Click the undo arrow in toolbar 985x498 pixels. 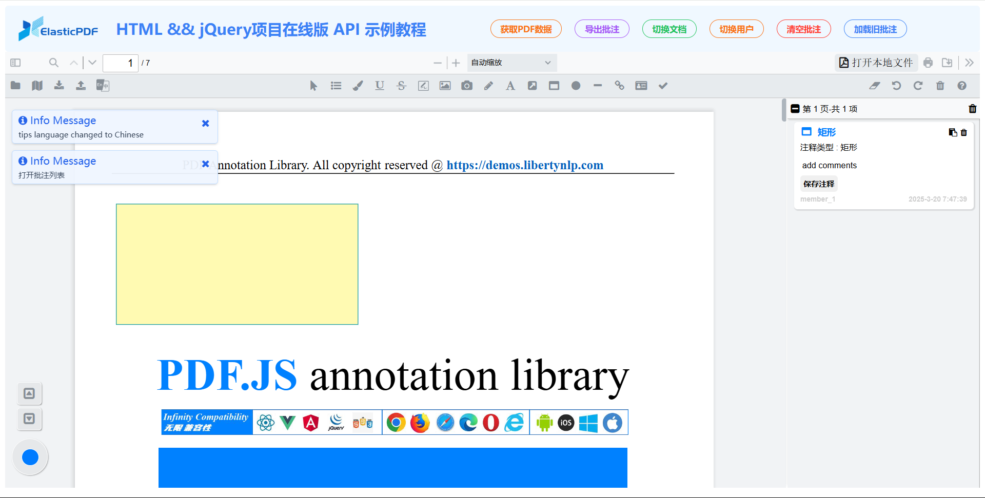click(896, 86)
